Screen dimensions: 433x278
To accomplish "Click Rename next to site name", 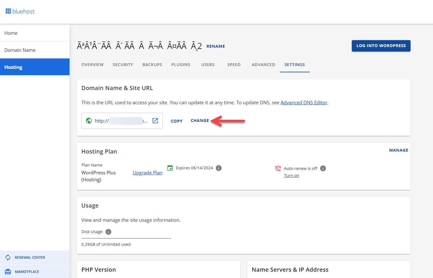I will click(216, 46).
